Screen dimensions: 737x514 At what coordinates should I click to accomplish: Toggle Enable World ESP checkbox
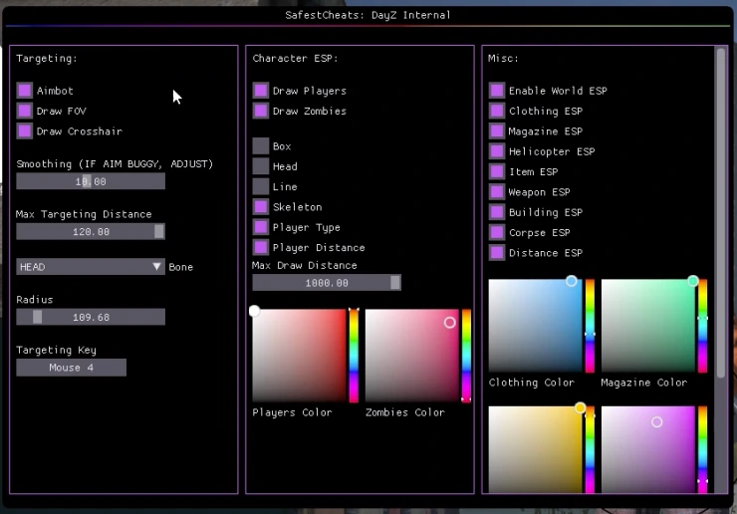497,91
